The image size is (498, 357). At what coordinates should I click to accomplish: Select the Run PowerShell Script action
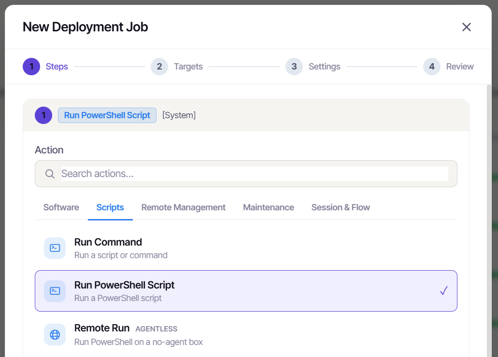[246, 291]
